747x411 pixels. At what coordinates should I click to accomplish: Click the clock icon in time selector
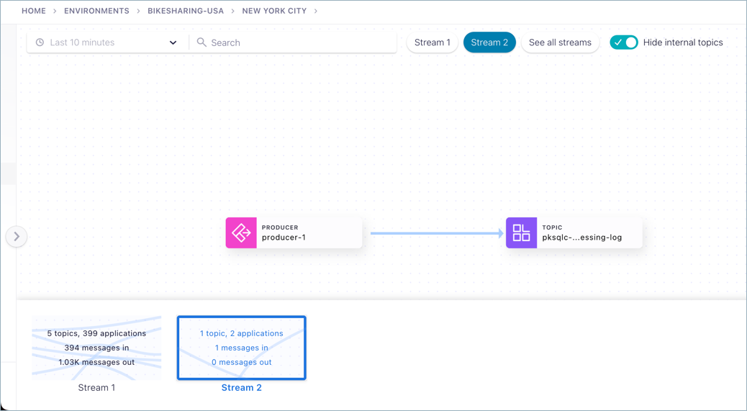tap(40, 42)
